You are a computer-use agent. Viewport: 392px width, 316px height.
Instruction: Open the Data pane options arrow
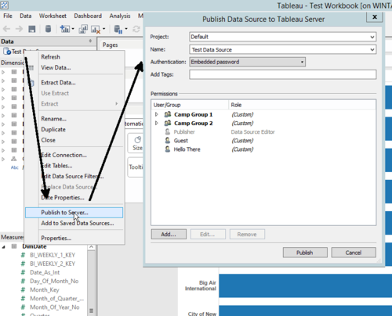(90, 41)
